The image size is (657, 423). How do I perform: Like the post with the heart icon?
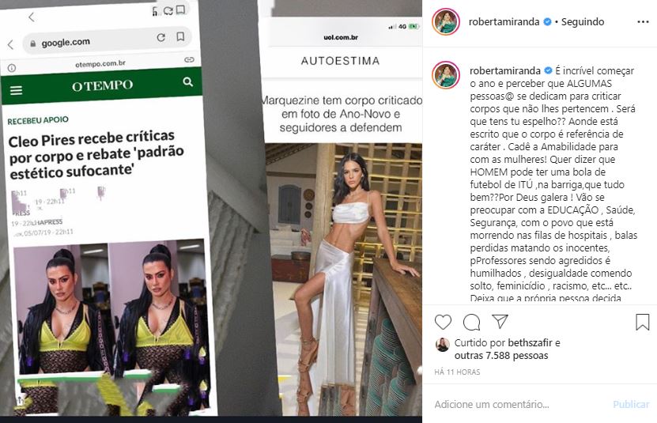[x=443, y=322]
